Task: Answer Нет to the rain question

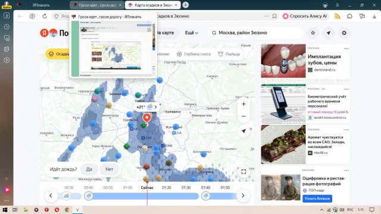Action: (109, 169)
